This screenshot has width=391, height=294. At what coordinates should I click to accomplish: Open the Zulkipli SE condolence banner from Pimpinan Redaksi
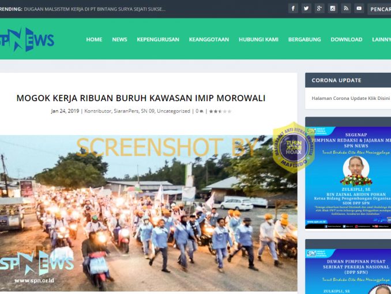348,177
